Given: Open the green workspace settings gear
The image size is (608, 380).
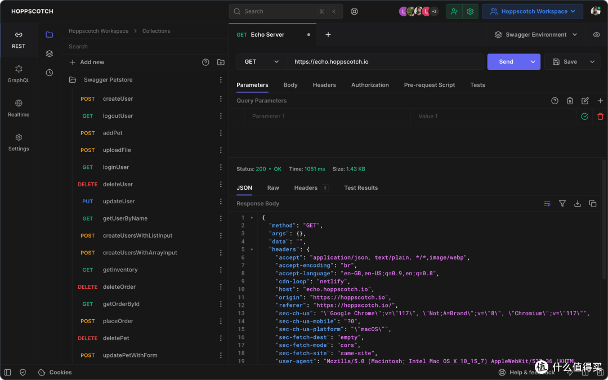Looking at the screenshot, I should point(470,12).
